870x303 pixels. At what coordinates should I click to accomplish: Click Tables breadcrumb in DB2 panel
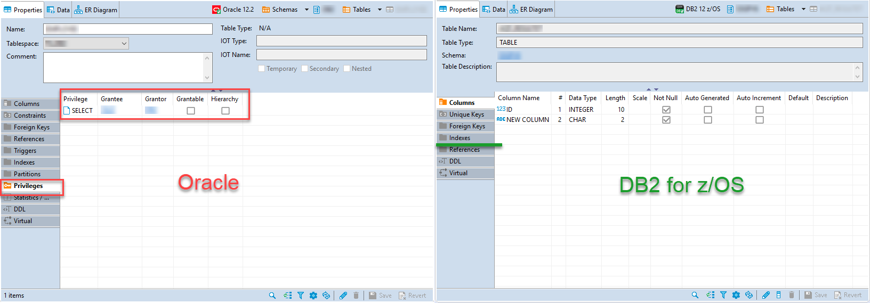coord(780,9)
